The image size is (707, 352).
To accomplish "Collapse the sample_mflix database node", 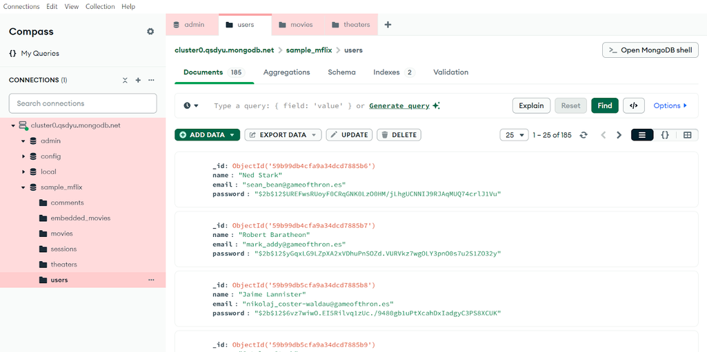I will [23, 187].
